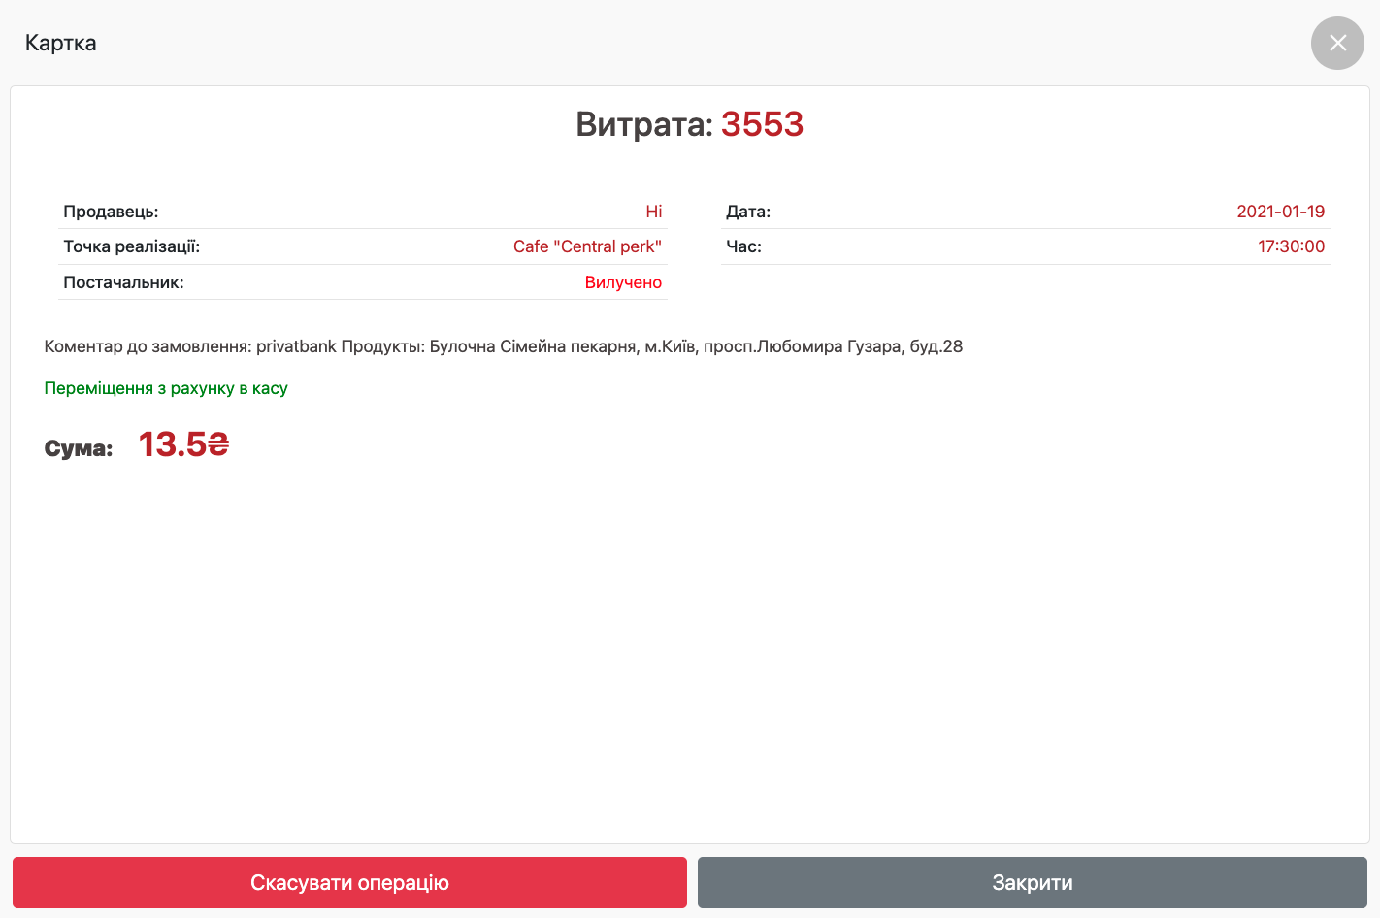Click the seller value "Ні"
Image resolution: width=1380 pixels, height=918 pixels.
click(653, 212)
